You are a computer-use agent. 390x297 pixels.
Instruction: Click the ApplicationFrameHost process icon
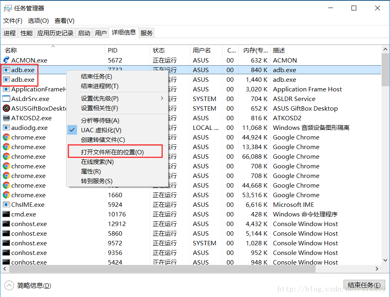pos(6,89)
